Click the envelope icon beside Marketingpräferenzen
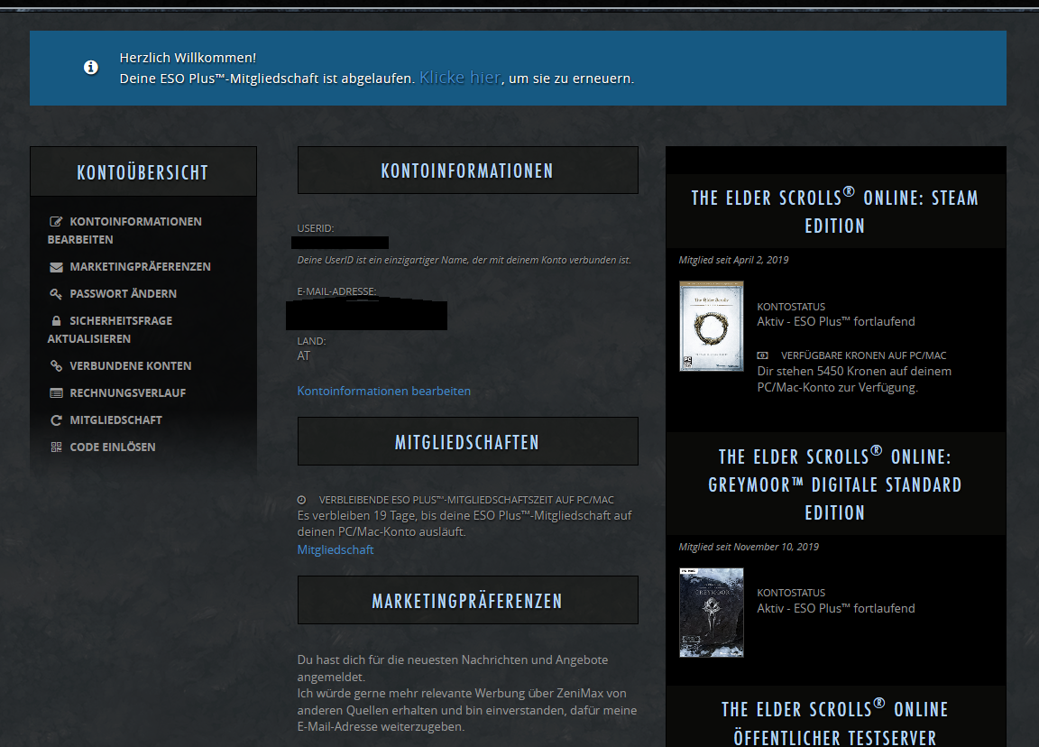This screenshot has height=747, width=1039. click(56, 267)
